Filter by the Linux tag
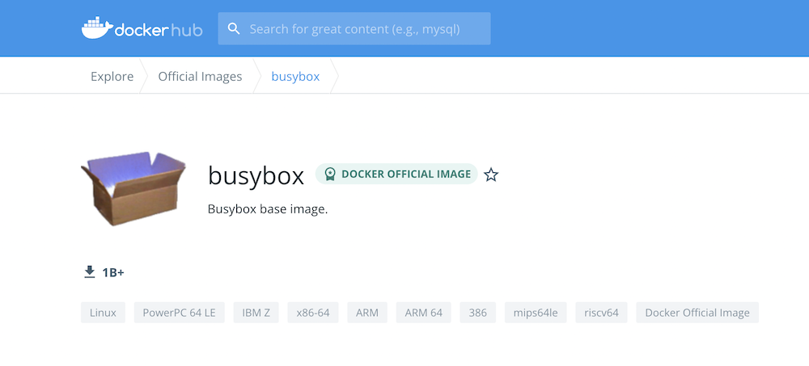 103,313
